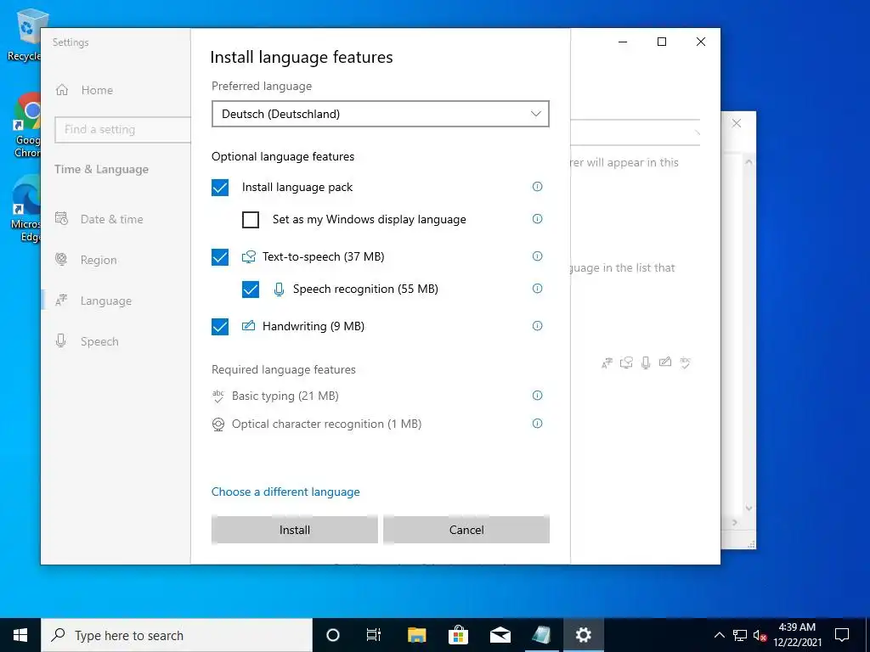Open the notepad-like app on taskbar
This screenshot has height=652, width=870.
click(x=541, y=635)
